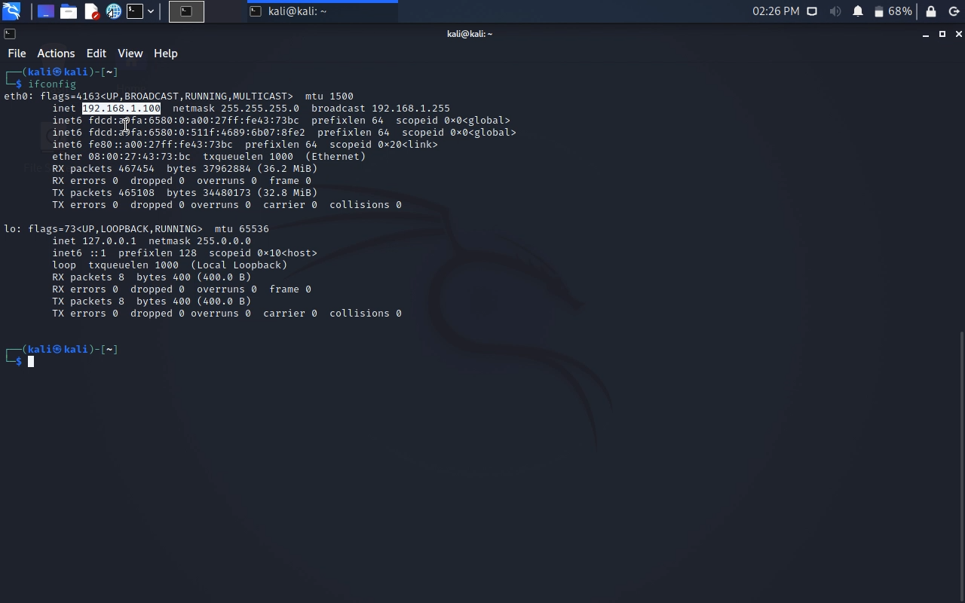The image size is (965, 603).
Task: Click the show desktop panel icon
Action: click(46, 11)
